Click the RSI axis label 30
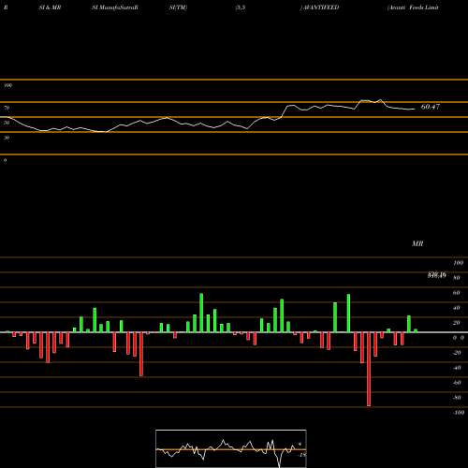 tap(7, 138)
